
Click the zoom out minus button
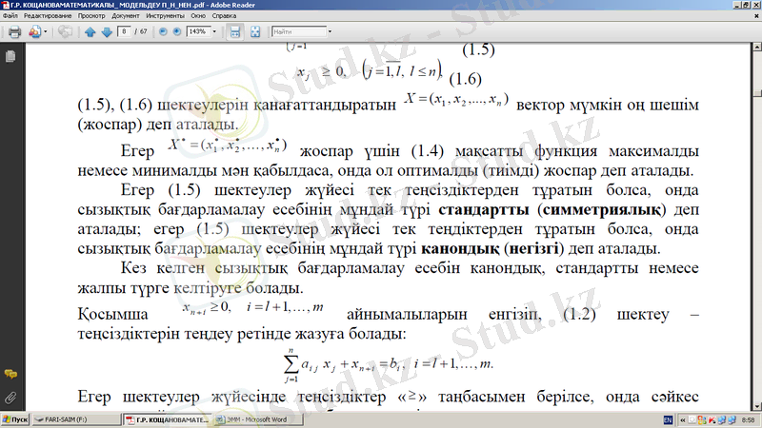[162, 31]
